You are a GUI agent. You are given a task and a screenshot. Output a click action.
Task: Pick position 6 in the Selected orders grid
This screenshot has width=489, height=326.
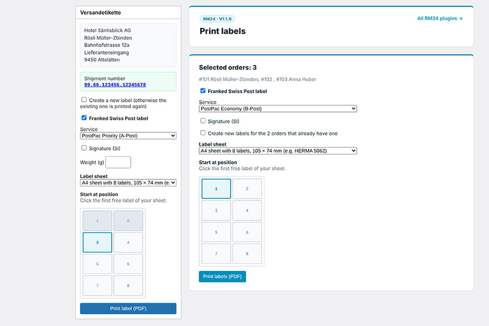(x=247, y=232)
